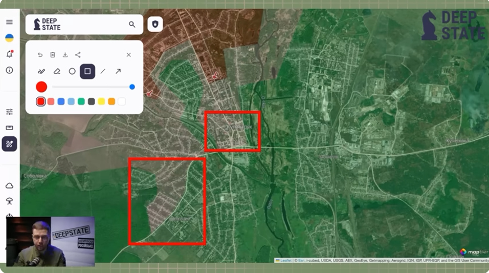489x273 pixels.
Task: Select the freehand pen drawing tool
Action: coord(41,71)
